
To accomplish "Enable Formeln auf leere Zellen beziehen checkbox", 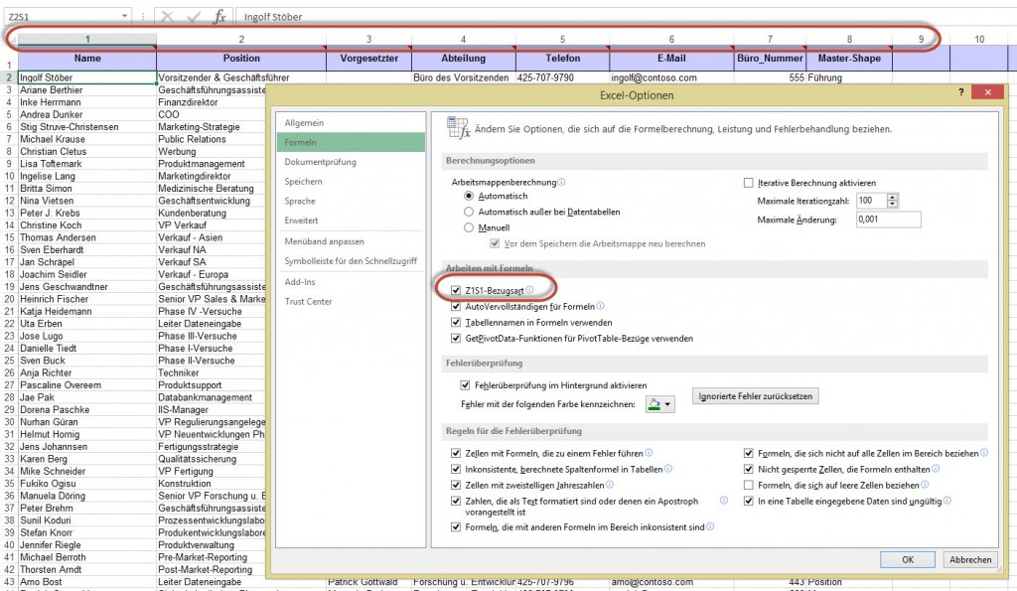I will pyautogui.click(x=749, y=486).
